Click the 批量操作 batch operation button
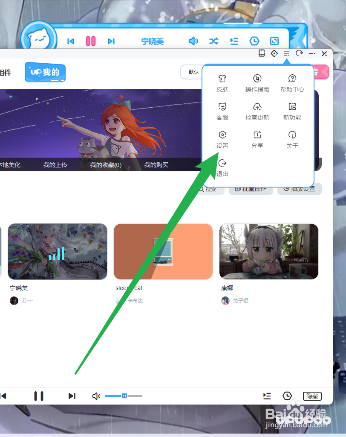This screenshot has width=346, height=437. coord(251,189)
